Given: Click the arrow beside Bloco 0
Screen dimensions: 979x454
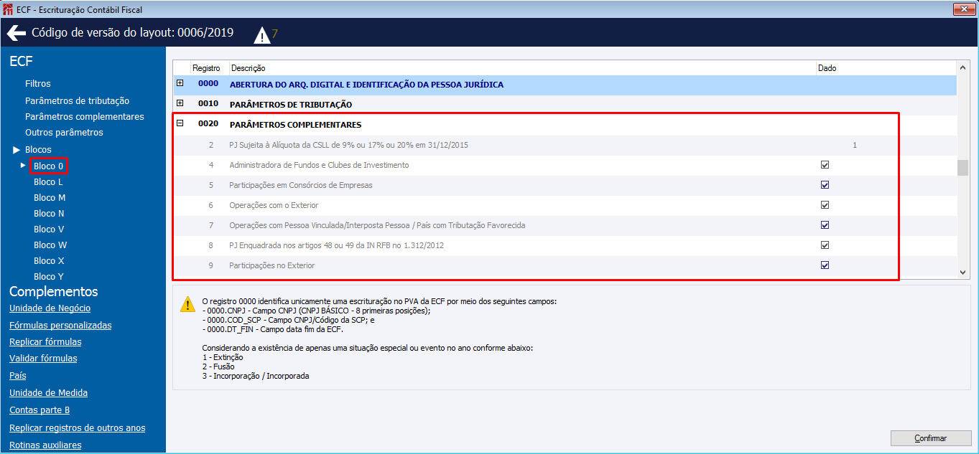Looking at the screenshot, I should (x=24, y=166).
